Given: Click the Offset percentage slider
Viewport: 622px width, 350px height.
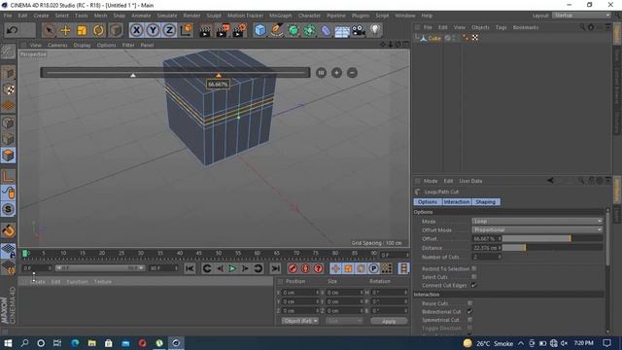Looking at the screenshot, I should click(x=552, y=238).
